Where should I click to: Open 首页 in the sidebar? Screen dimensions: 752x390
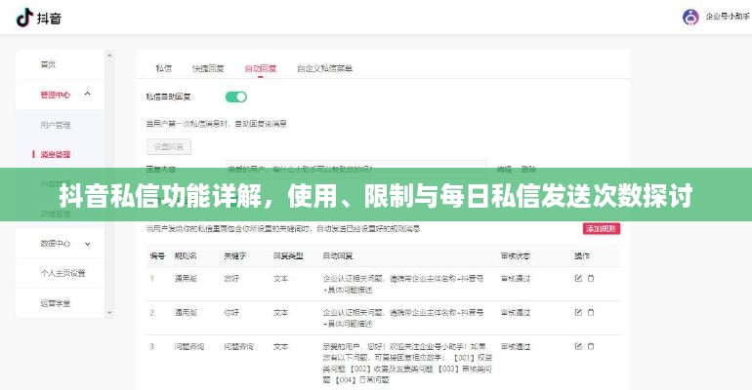[48, 64]
